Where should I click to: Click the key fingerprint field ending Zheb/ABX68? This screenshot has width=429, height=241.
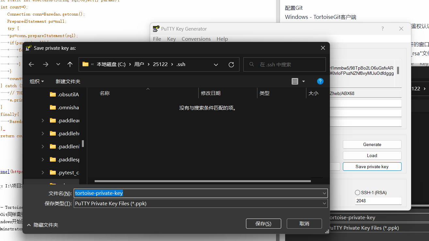coord(365,93)
